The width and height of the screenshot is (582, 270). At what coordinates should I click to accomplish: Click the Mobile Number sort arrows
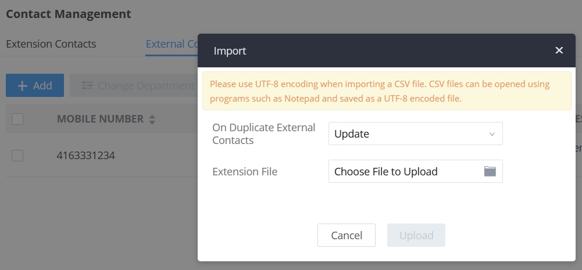152,120
